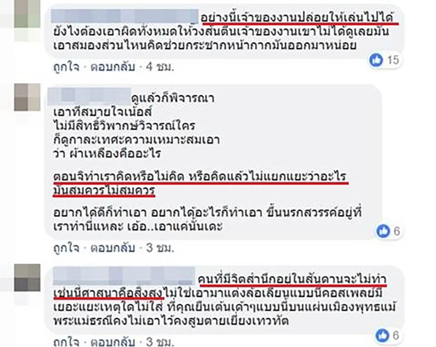Click the like thumb icon on second comment
436x347 pixels.
click(x=383, y=231)
